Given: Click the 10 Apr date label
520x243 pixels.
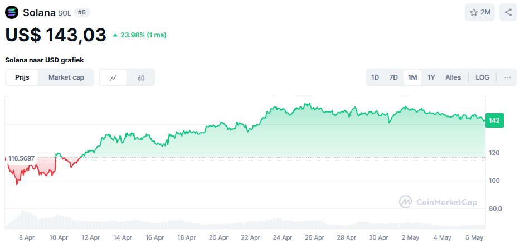Looking at the screenshot, I should (59, 237).
